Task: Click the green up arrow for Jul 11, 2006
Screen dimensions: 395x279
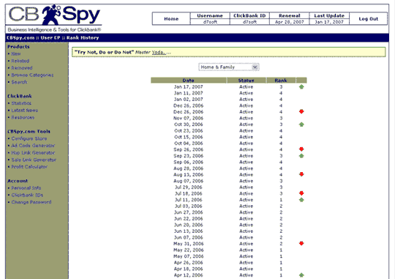Action: (x=301, y=200)
